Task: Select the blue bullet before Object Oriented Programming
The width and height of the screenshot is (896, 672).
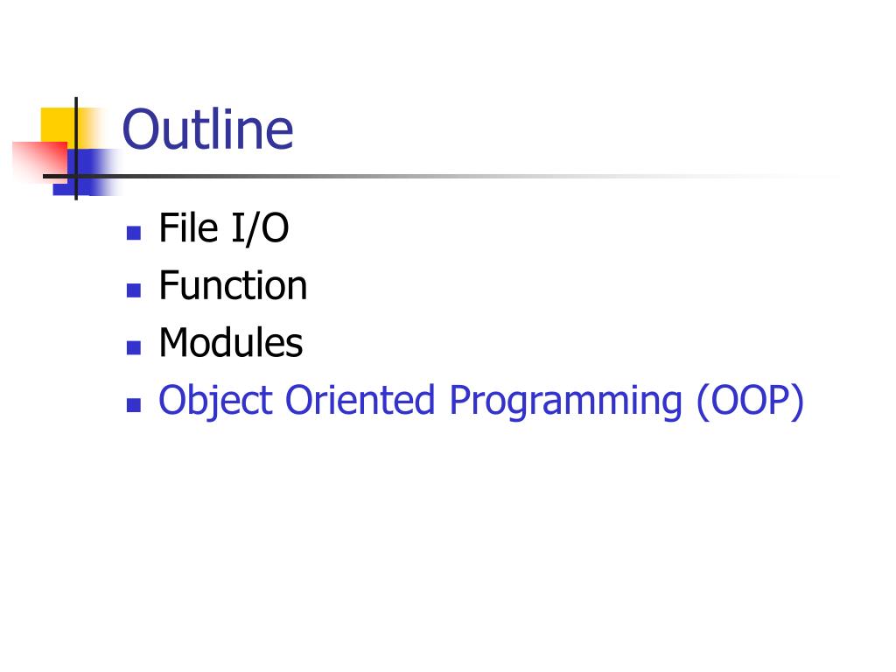Action: [x=134, y=404]
